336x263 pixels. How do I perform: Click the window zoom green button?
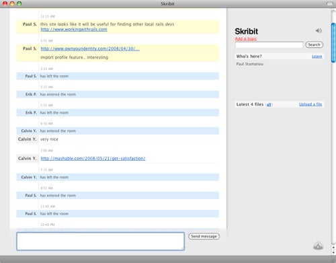tap(19, 3)
